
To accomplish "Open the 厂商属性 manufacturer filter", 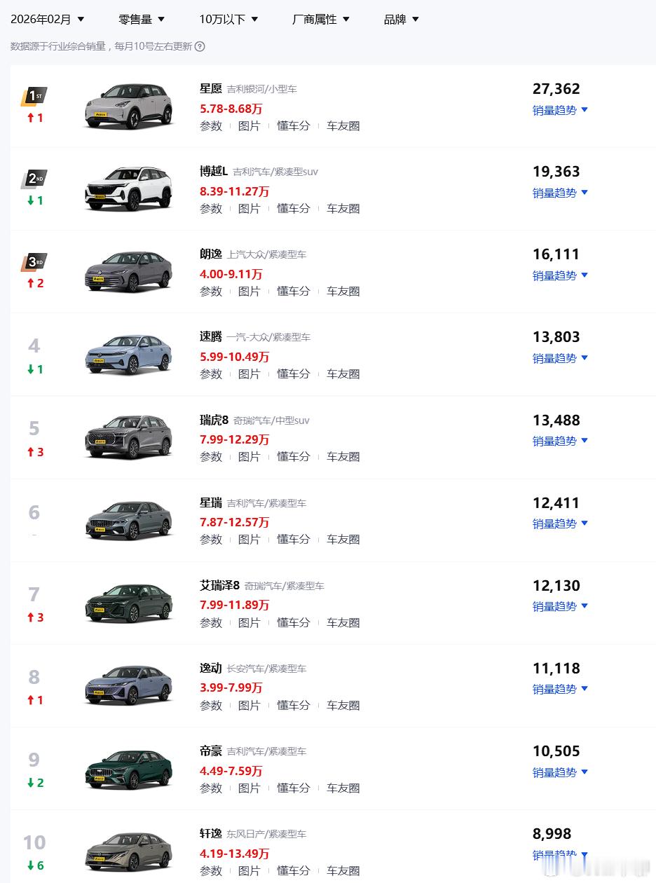I will tap(320, 20).
